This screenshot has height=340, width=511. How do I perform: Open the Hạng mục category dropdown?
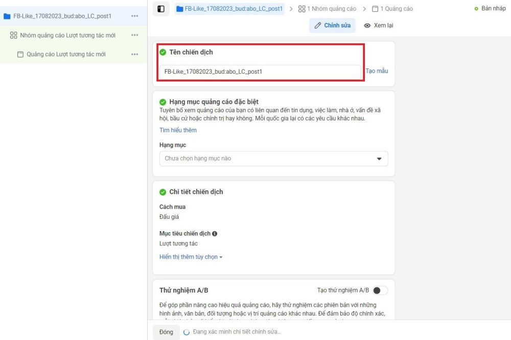(274, 159)
